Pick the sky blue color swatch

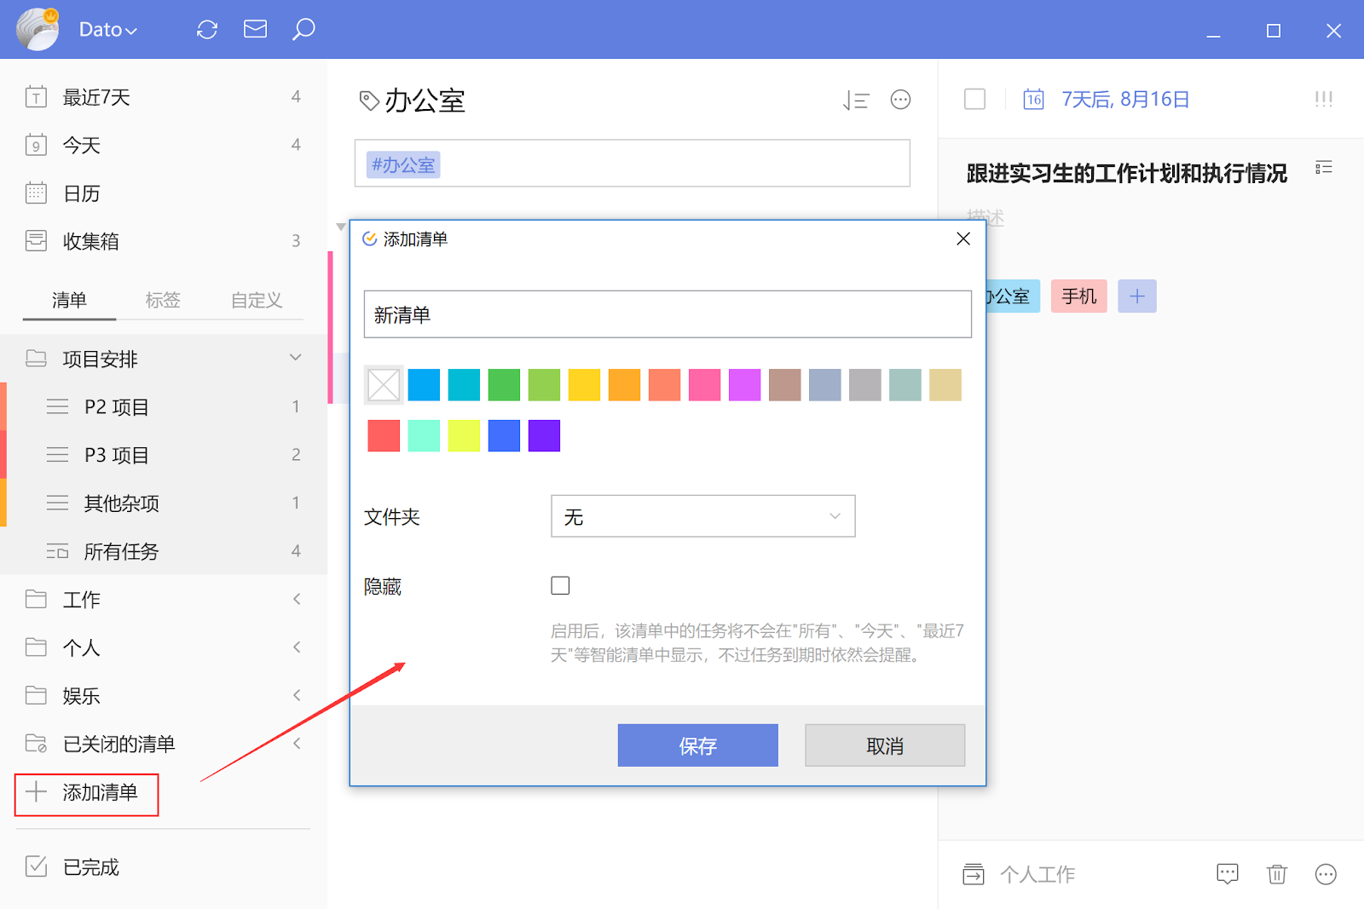coord(424,385)
